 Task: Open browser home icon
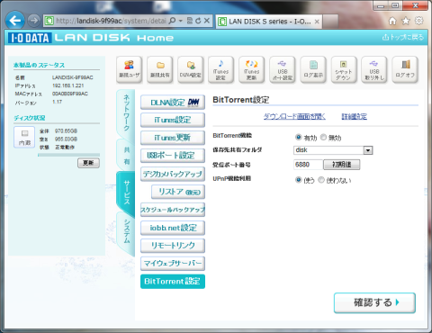pos(392,21)
